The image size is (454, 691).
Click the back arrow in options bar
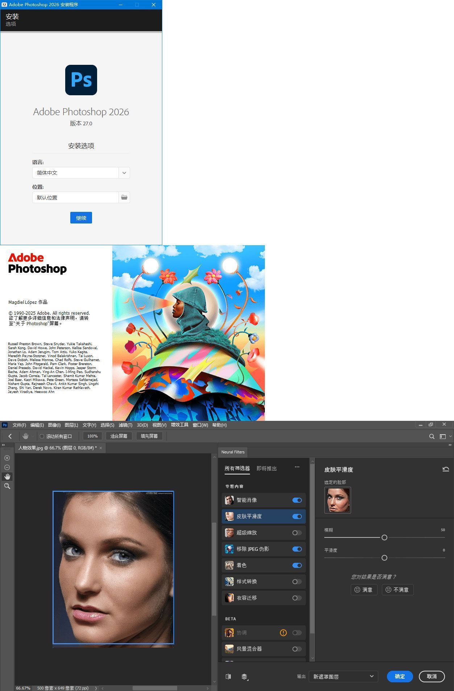click(x=10, y=436)
